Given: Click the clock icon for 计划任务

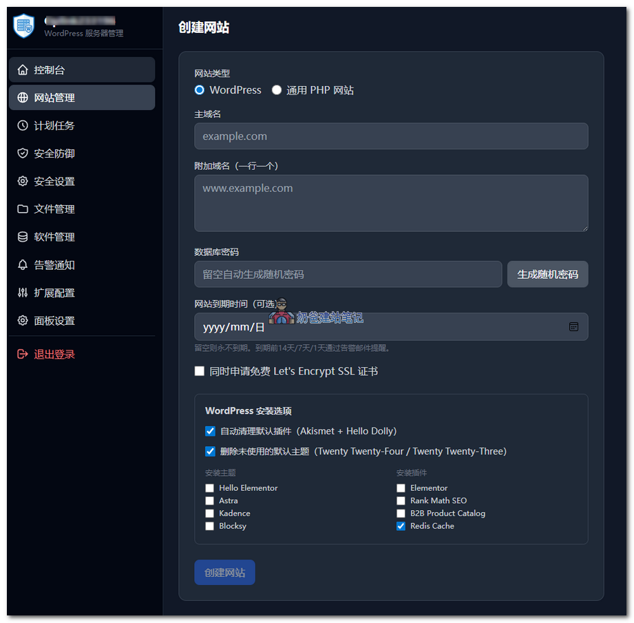Looking at the screenshot, I should (x=23, y=125).
